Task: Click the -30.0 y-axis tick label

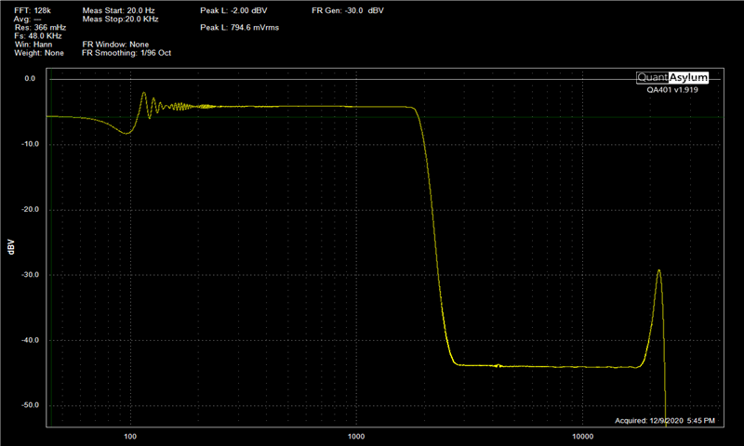Action: (x=30, y=275)
